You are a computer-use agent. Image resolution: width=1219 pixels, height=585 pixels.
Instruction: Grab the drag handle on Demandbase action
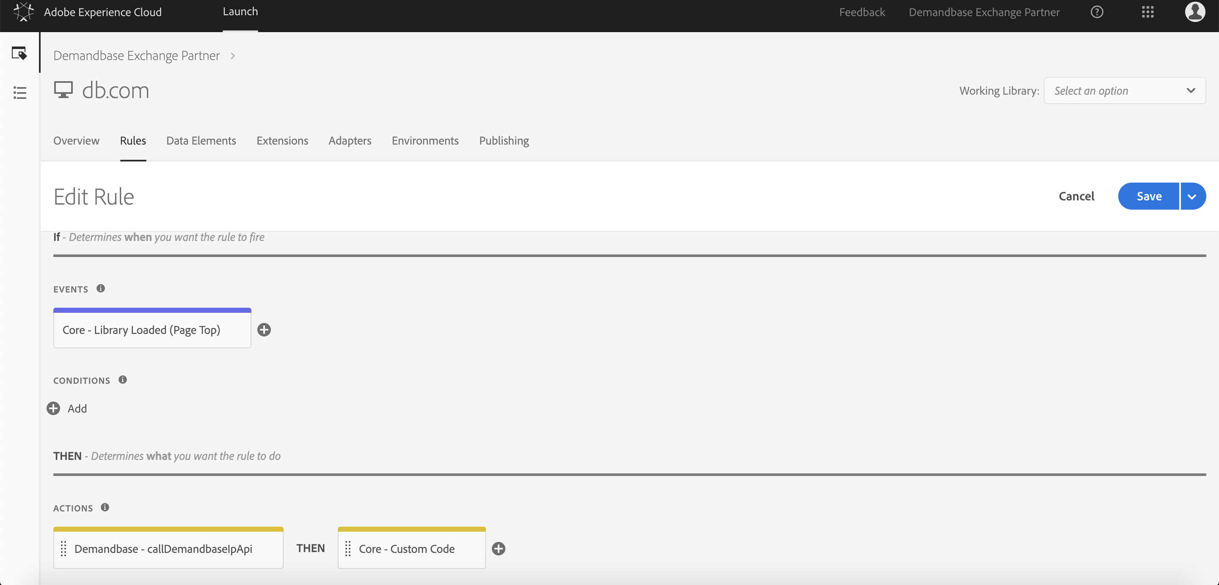coord(63,549)
